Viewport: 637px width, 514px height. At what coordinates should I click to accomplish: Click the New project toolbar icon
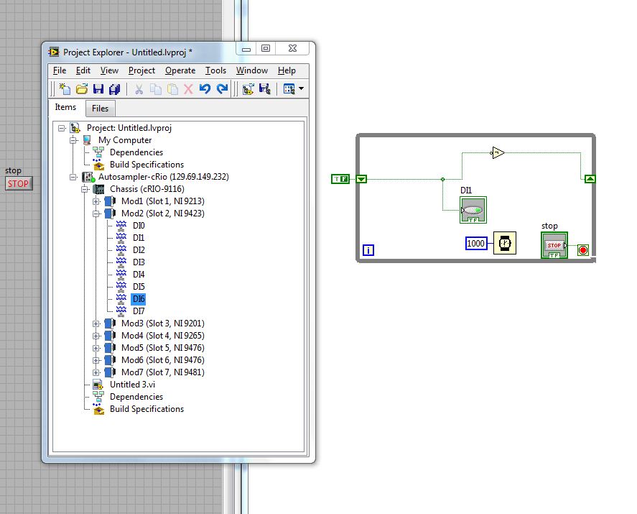[65, 89]
